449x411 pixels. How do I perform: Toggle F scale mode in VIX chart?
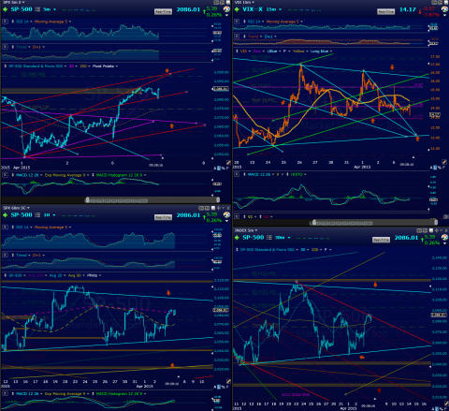[x=443, y=168]
